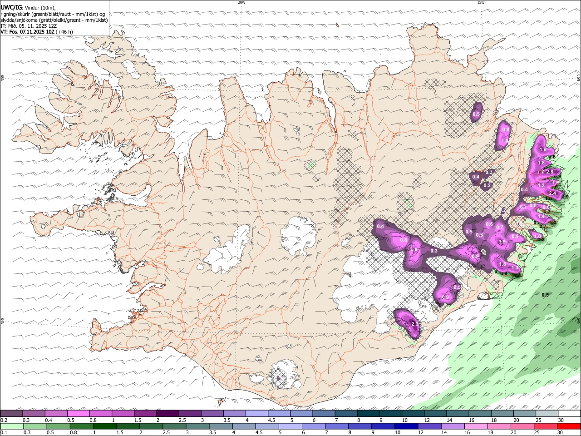Viewport: 581px width, 436px height.
Task: Click the 2.4 precipitation value on east coast
Action: coord(552,193)
